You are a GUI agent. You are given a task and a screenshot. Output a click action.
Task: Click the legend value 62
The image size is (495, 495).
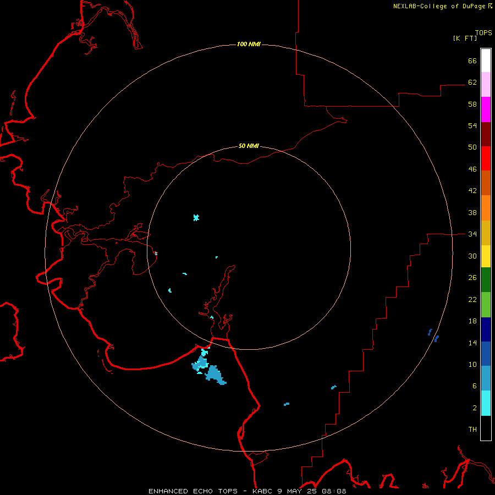coord(472,82)
